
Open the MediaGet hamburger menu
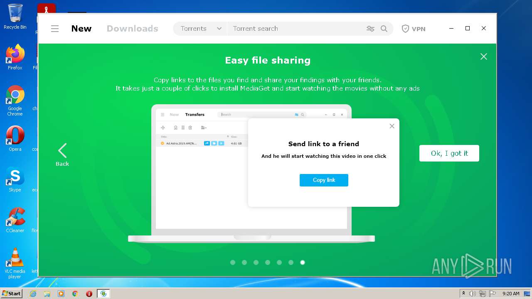coord(55,29)
